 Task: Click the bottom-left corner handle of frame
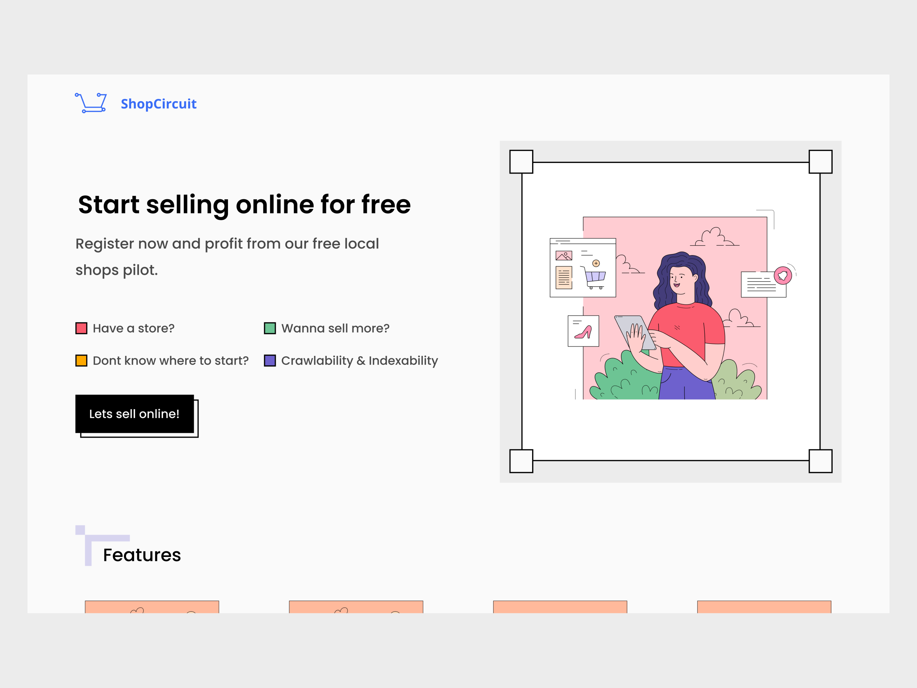[x=521, y=461]
